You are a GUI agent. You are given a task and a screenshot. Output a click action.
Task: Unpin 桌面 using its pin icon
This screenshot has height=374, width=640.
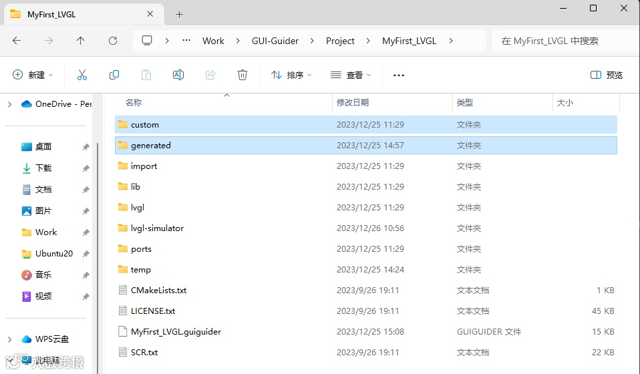pos(86,147)
